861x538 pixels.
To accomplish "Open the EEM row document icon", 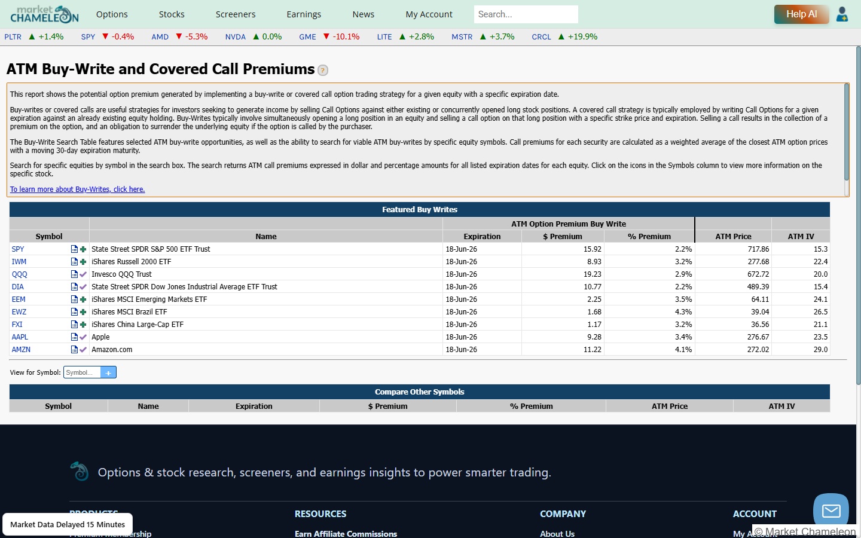I will coord(74,299).
